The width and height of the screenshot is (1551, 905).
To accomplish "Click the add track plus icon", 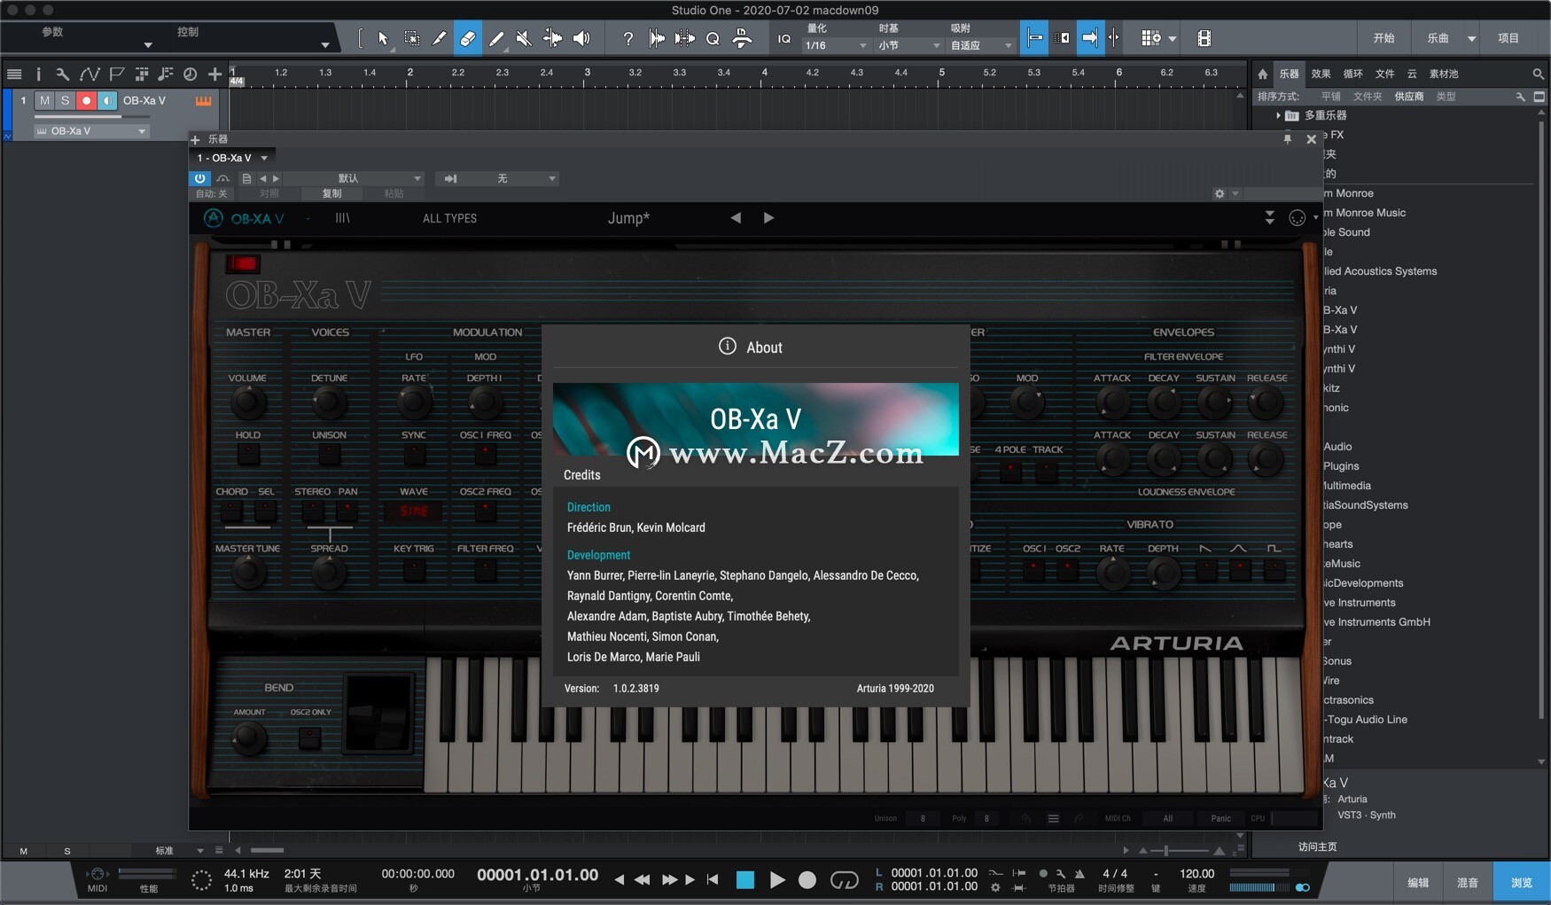I will pos(214,74).
